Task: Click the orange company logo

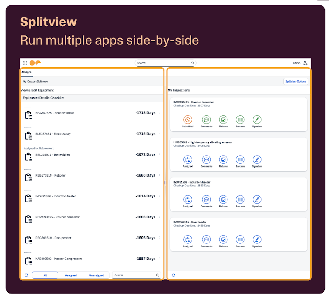Action: coord(35,63)
